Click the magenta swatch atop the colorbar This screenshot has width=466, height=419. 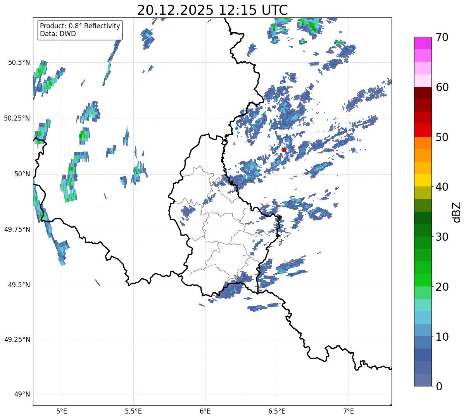pyautogui.click(x=423, y=43)
